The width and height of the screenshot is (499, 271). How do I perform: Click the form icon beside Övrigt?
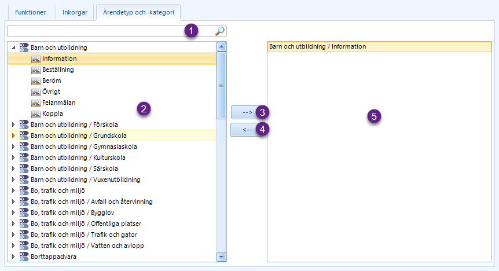pos(36,91)
